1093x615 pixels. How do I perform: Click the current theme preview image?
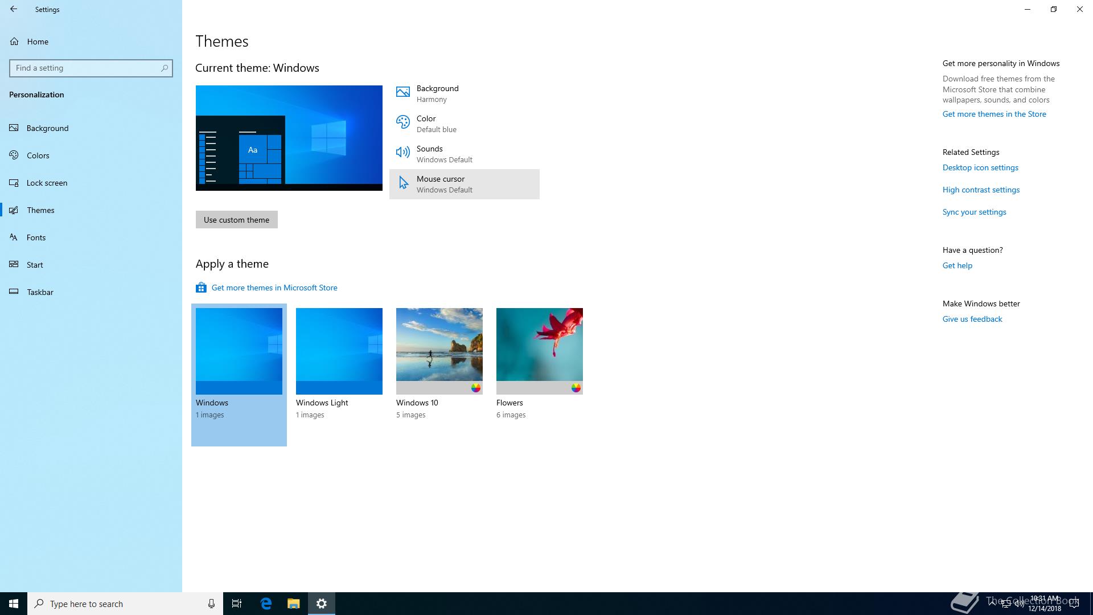(x=289, y=138)
